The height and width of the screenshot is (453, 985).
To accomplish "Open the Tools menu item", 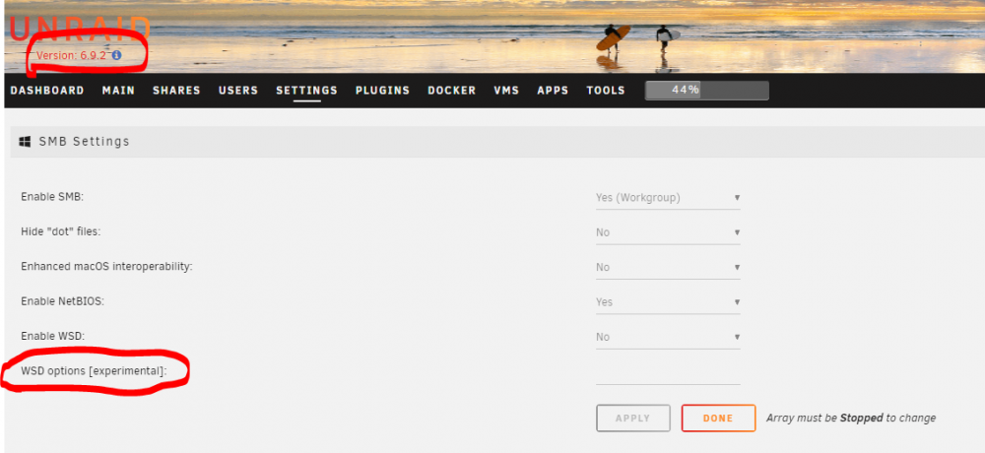I will (x=606, y=91).
